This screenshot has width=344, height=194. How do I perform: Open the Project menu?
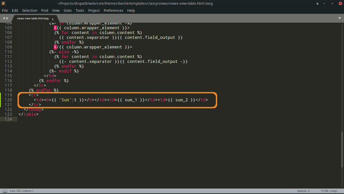(94, 11)
